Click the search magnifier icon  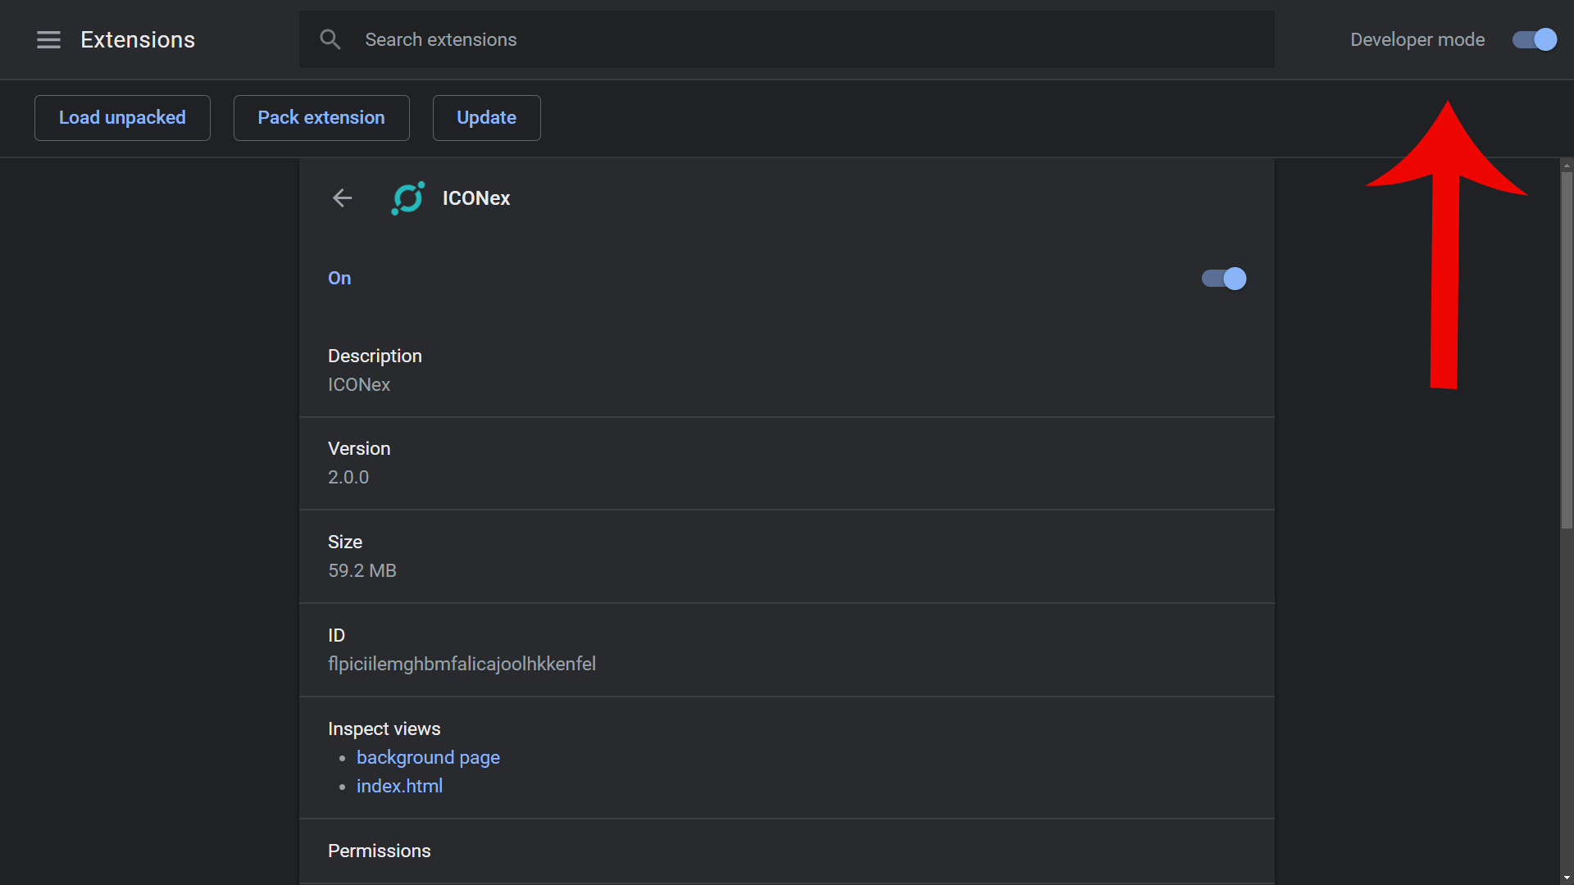[330, 39]
